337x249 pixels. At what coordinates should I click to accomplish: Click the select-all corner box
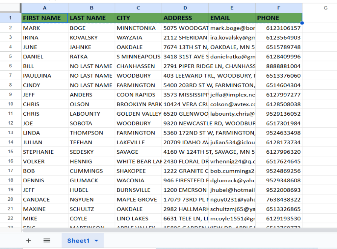point(11,8)
